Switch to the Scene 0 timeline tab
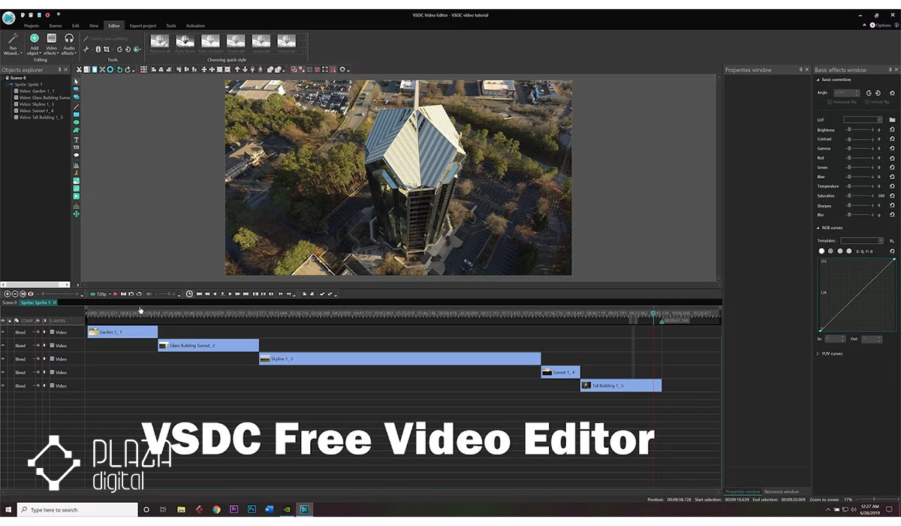Image resolution: width=901 pixels, height=526 pixels. click(9, 302)
